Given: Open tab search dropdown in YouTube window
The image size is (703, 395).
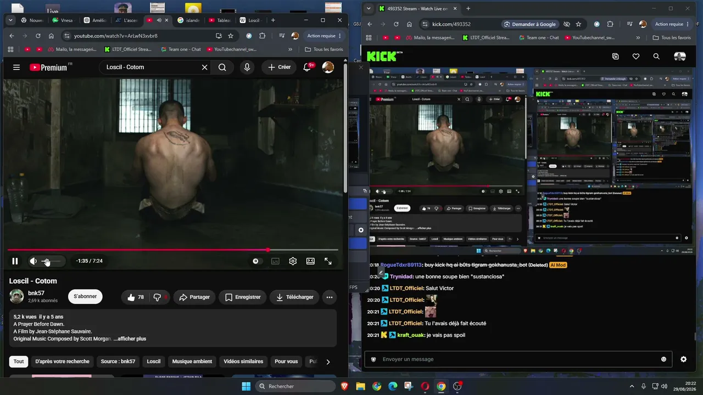Looking at the screenshot, I should coord(10,20).
